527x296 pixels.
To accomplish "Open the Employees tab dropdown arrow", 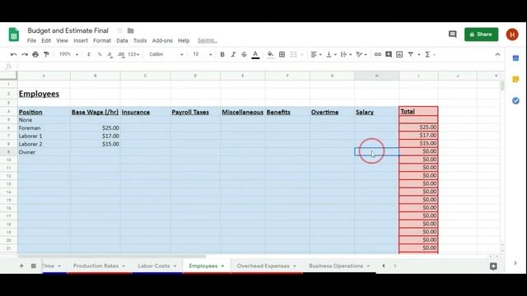I will coord(222,266).
